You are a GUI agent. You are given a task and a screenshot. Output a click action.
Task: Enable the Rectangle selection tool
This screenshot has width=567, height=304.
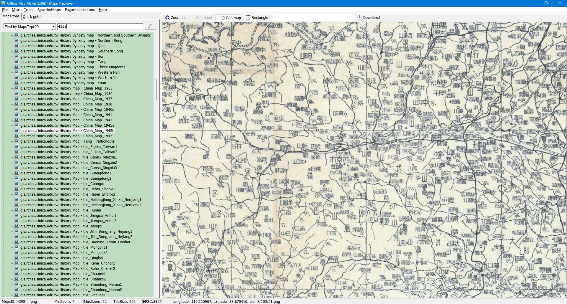coord(257,18)
